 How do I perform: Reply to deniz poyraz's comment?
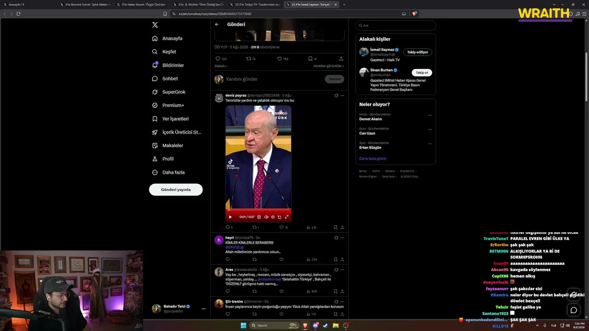click(229, 227)
